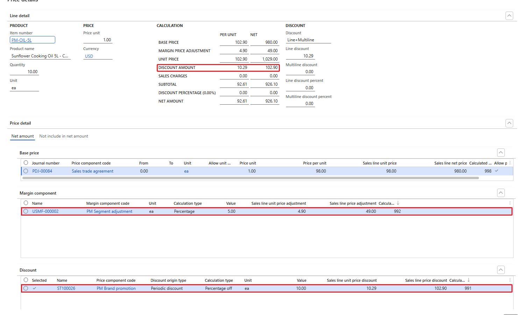The width and height of the screenshot is (523, 315).
Task: Click the Product name field
Action: pos(40,56)
